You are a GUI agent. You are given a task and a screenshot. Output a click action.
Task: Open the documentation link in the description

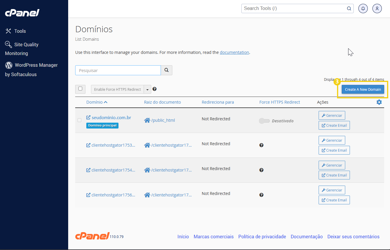click(234, 52)
